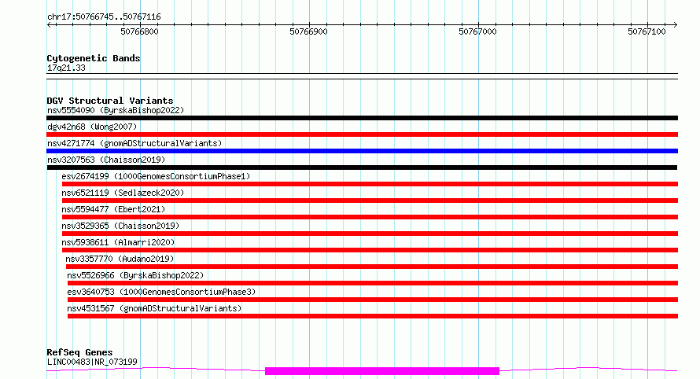This screenshot has height=379, width=700.
Task: Click the red bar of nsv3357770
Action: pos(372,267)
